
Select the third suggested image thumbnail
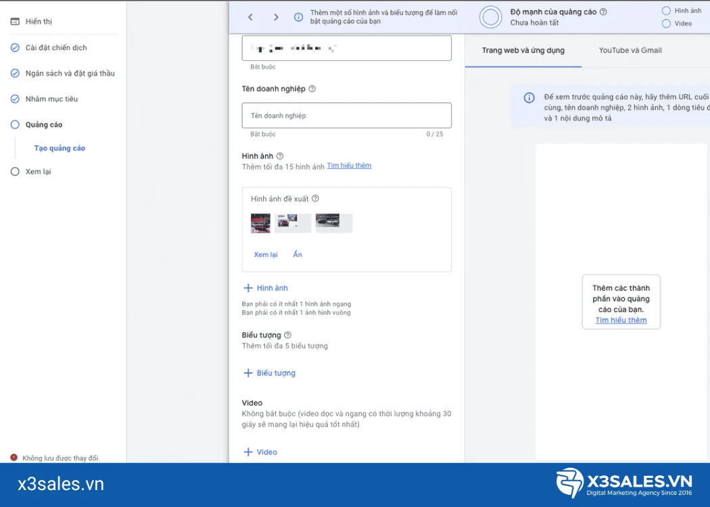(334, 223)
